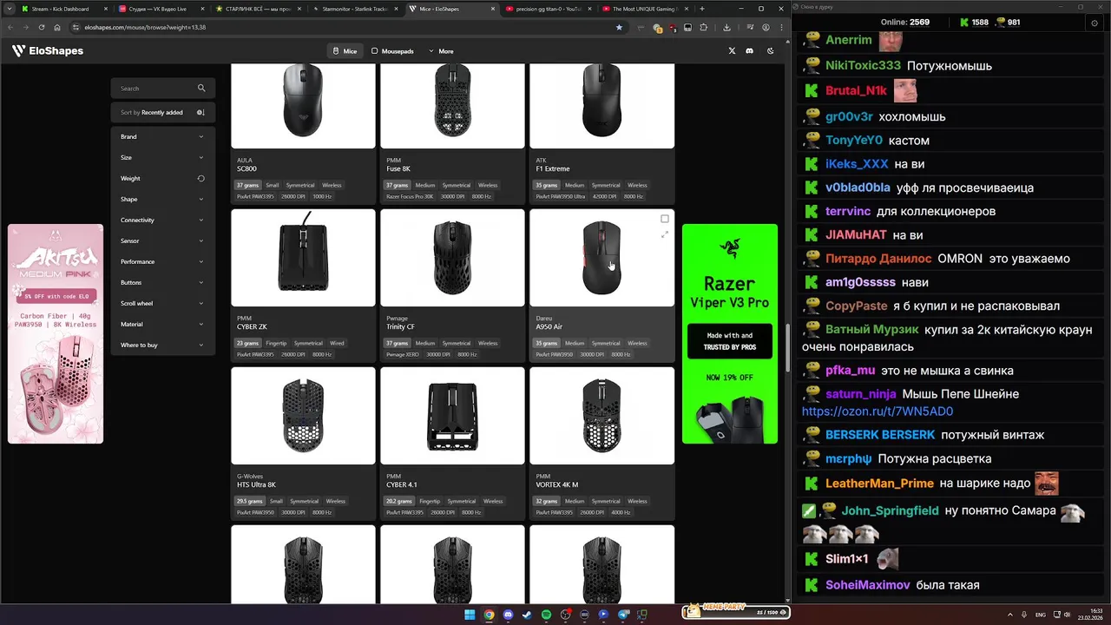
Task: Open the AULA SC800 mouse thumbnail
Action: pos(303,105)
